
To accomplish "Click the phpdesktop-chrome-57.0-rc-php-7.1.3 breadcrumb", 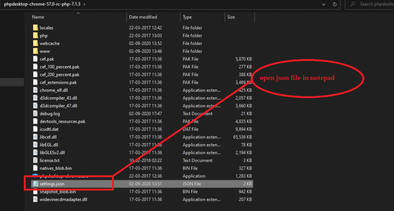I will coord(42,4).
